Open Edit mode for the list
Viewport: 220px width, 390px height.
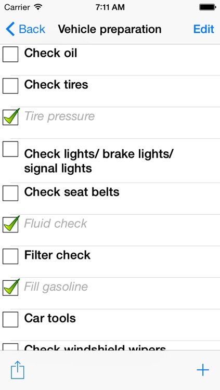click(203, 29)
